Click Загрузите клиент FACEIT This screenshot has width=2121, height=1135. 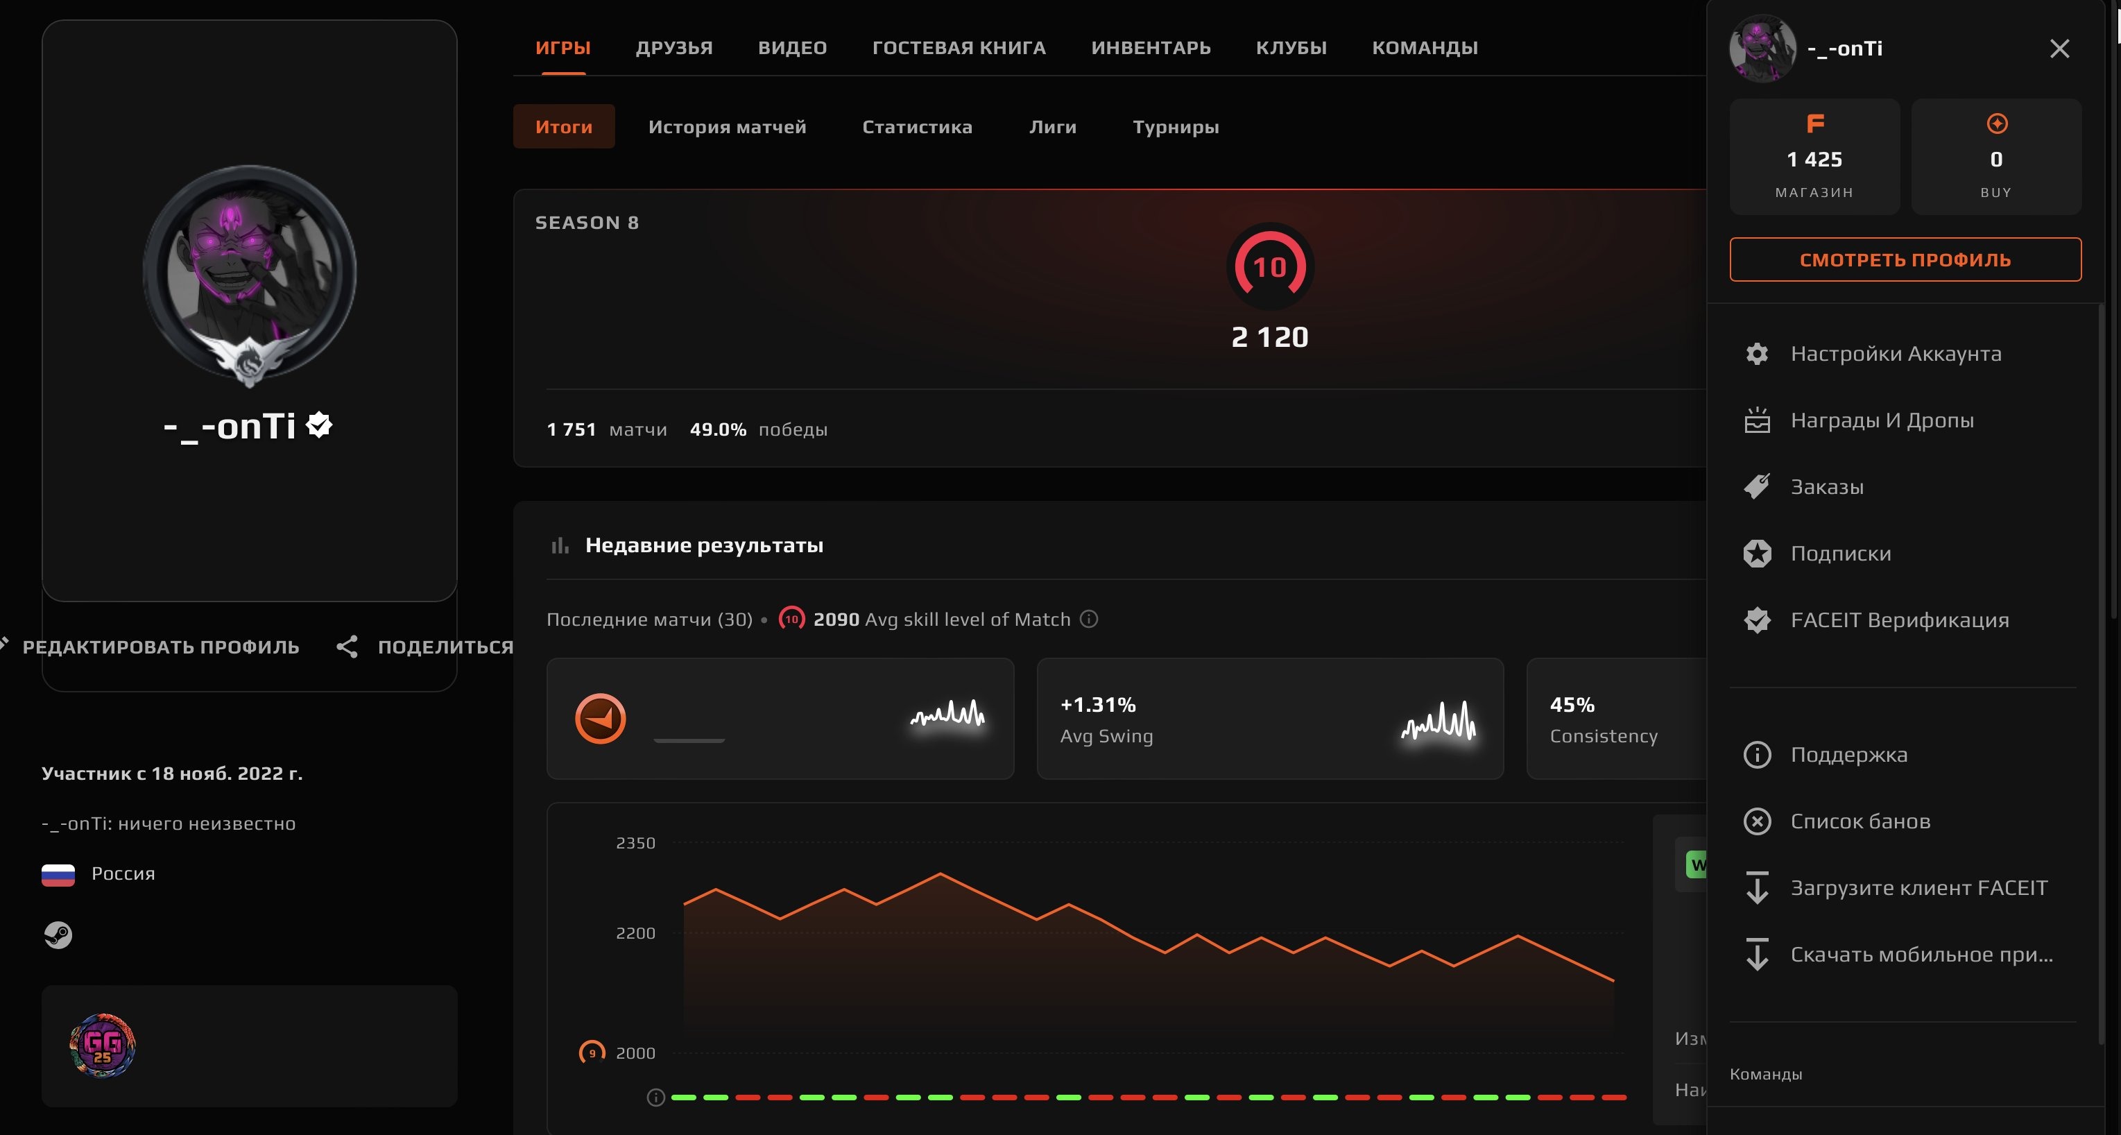coord(1918,888)
